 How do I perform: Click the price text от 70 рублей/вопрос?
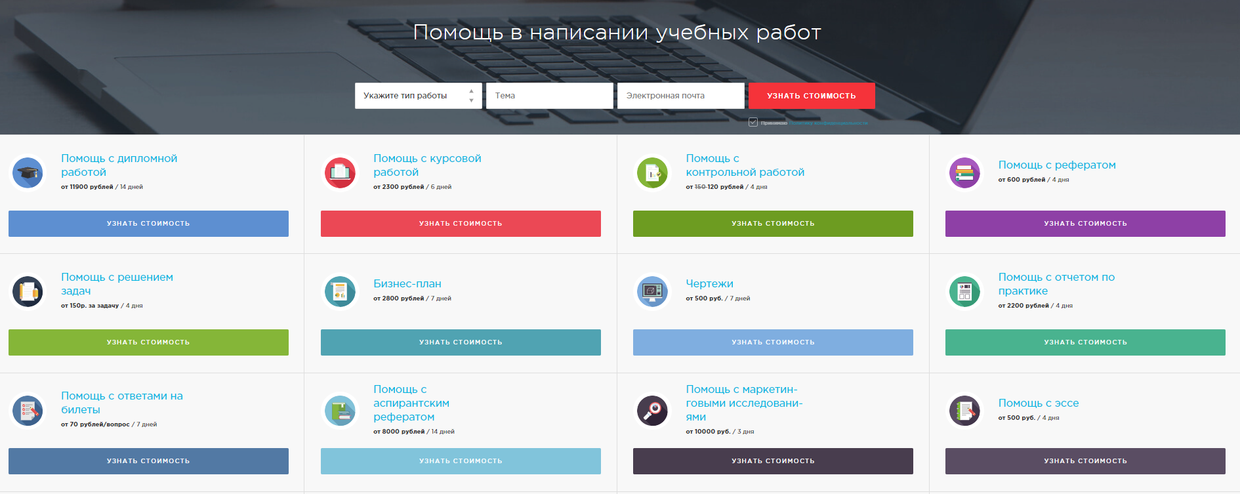95,424
